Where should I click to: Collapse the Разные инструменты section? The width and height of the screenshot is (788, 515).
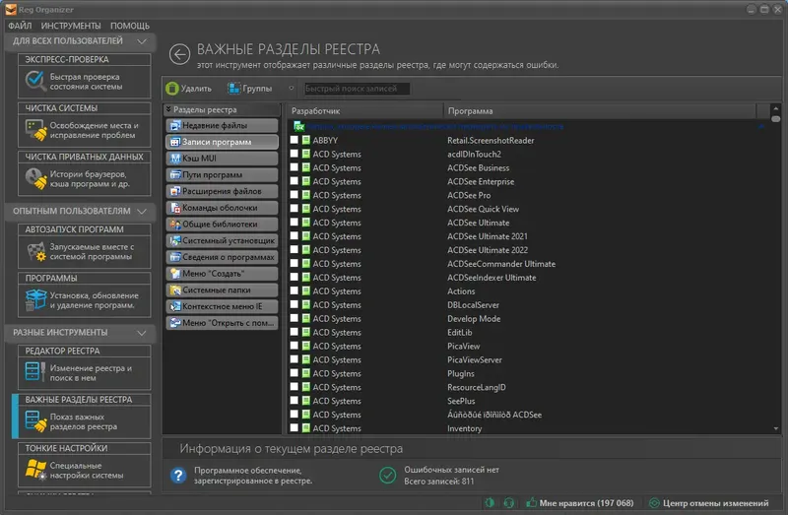point(142,333)
